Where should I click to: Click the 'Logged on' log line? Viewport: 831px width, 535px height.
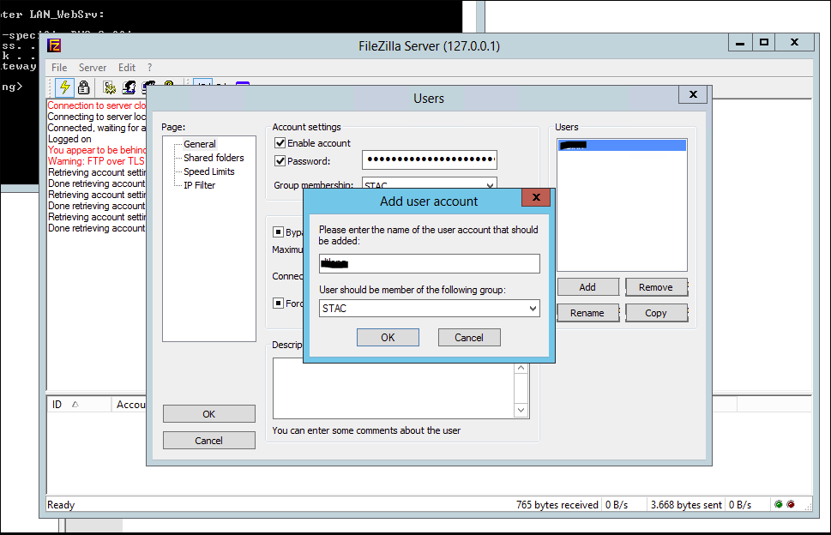[x=69, y=139]
